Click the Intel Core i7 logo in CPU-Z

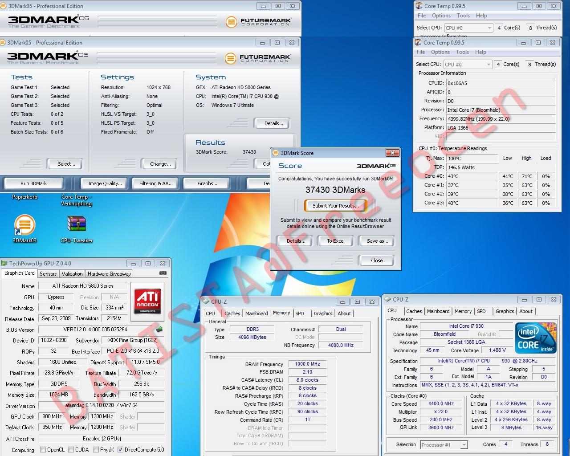click(x=536, y=338)
